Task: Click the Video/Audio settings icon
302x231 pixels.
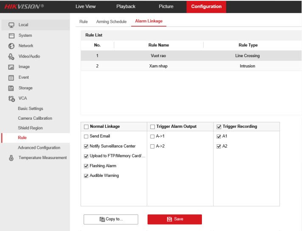Action: tap(11, 57)
